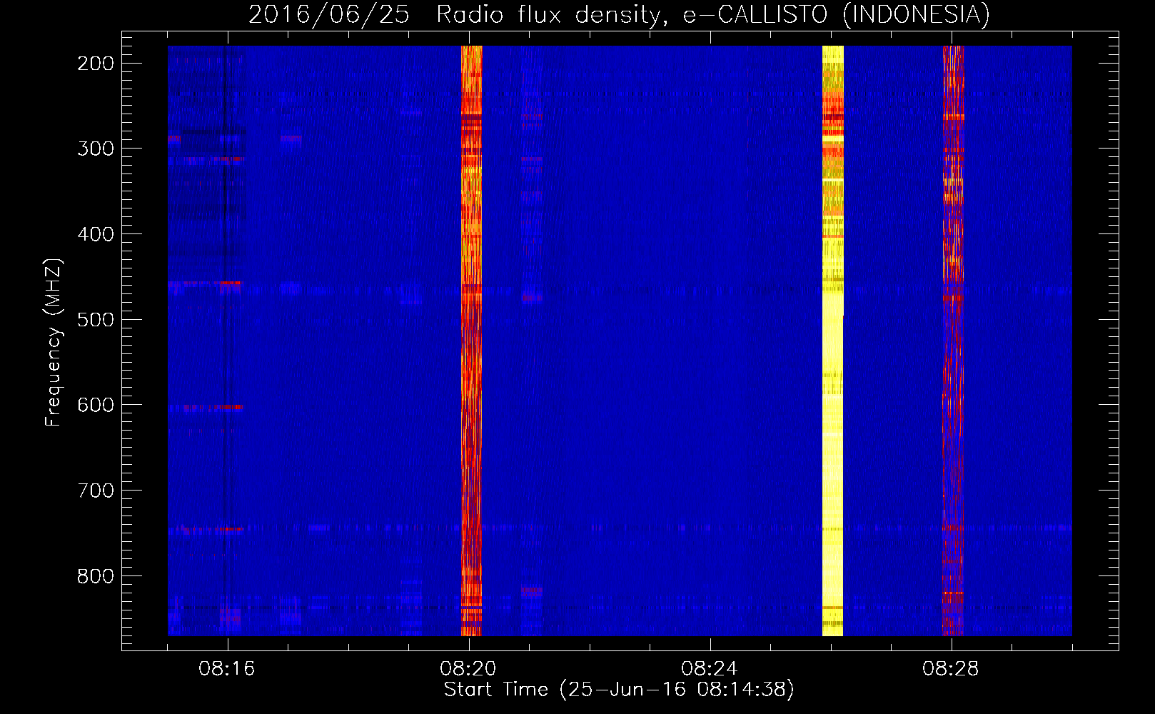
Task: Click the 08:16 time tick label
Action: click(x=227, y=669)
